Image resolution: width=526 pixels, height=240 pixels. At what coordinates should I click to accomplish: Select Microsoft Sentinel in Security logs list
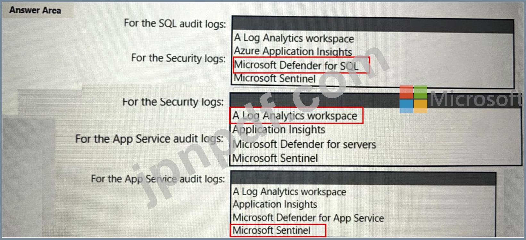[x=275, y=158]
